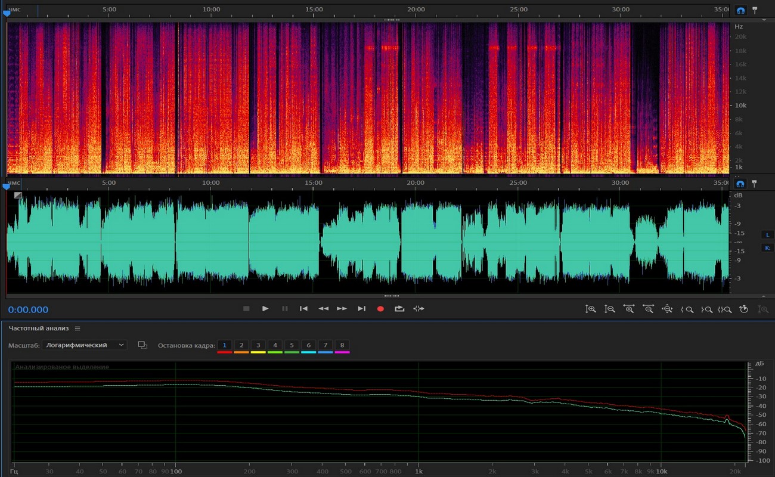Select freeze frame hold button 5
This screenshot has height=477, width=775.
point(292,345)
